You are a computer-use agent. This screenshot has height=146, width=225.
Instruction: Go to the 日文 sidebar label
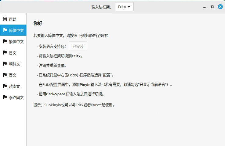[x=13, y=53]
